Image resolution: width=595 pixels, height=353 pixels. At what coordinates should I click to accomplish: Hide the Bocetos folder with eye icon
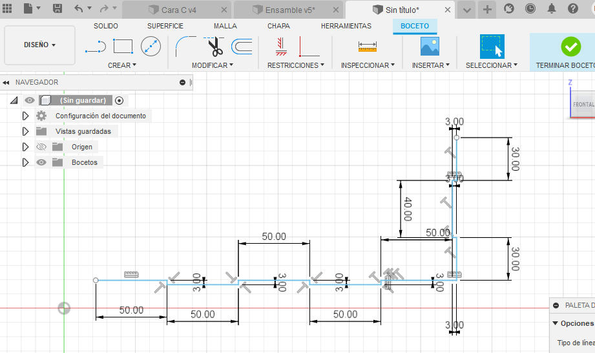point(41,162)
